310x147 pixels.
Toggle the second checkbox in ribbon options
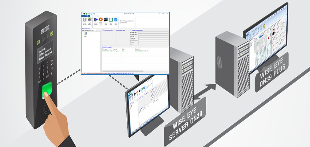point(120,23)
